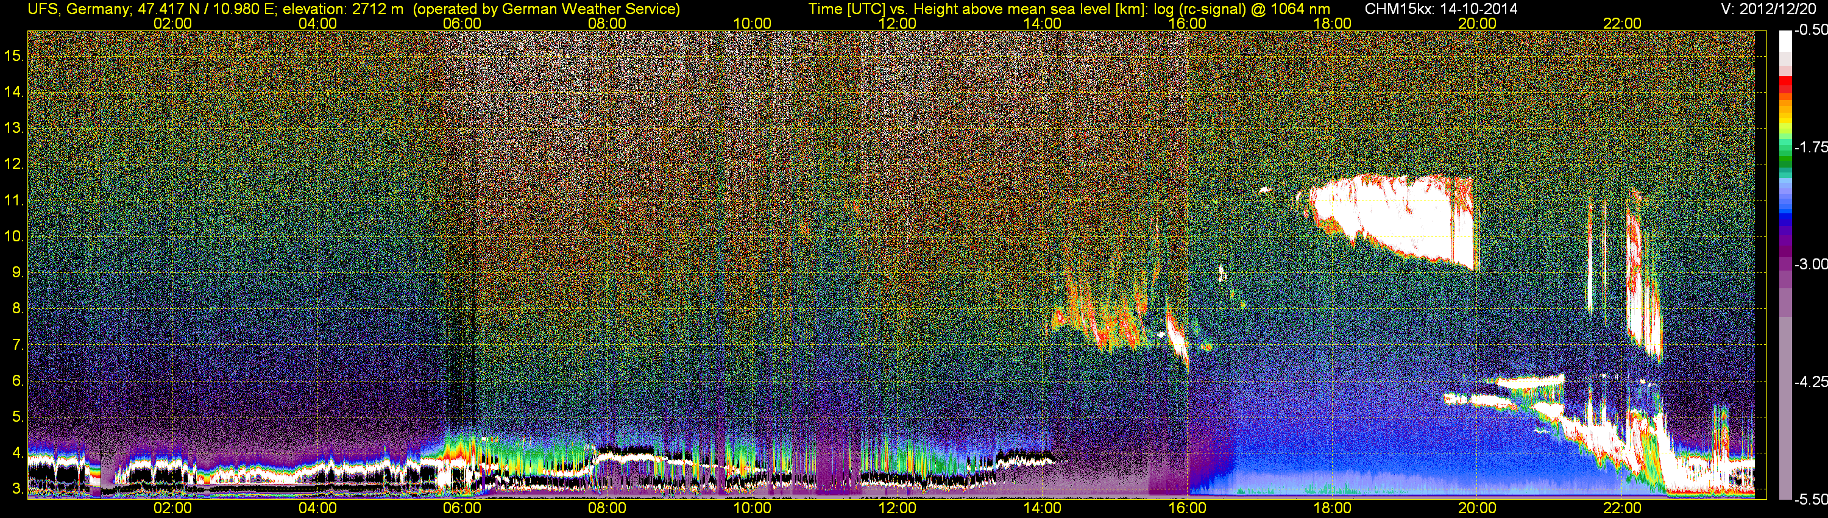Click the 06:00 label on bottom time axis
Viewport: 1828px width, 518px height.
(x=462, y=508)
